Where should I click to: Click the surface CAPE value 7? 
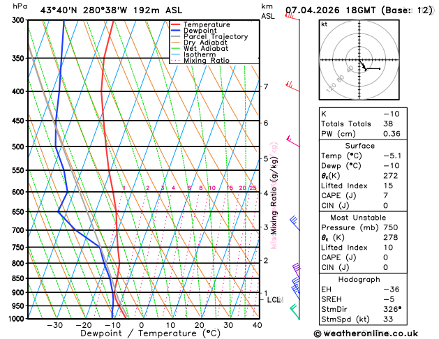[386, 195]
